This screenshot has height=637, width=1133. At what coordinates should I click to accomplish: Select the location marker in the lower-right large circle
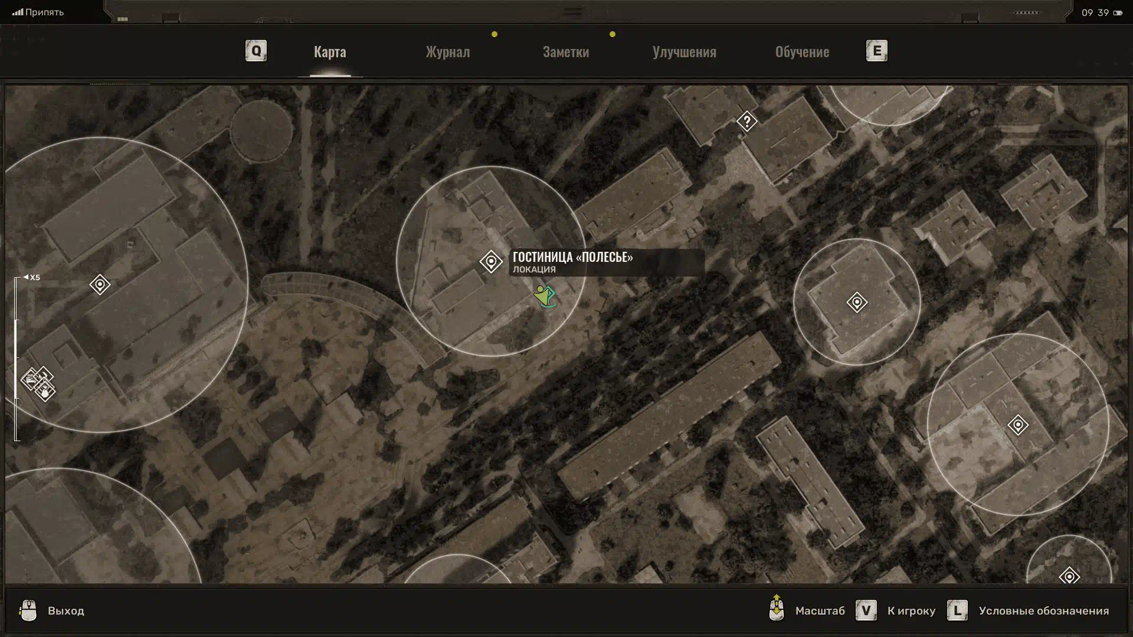(x=1018, y=425)
